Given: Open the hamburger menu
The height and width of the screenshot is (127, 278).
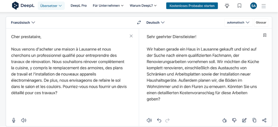Looking at the screenshot, I should pos(264,6).
